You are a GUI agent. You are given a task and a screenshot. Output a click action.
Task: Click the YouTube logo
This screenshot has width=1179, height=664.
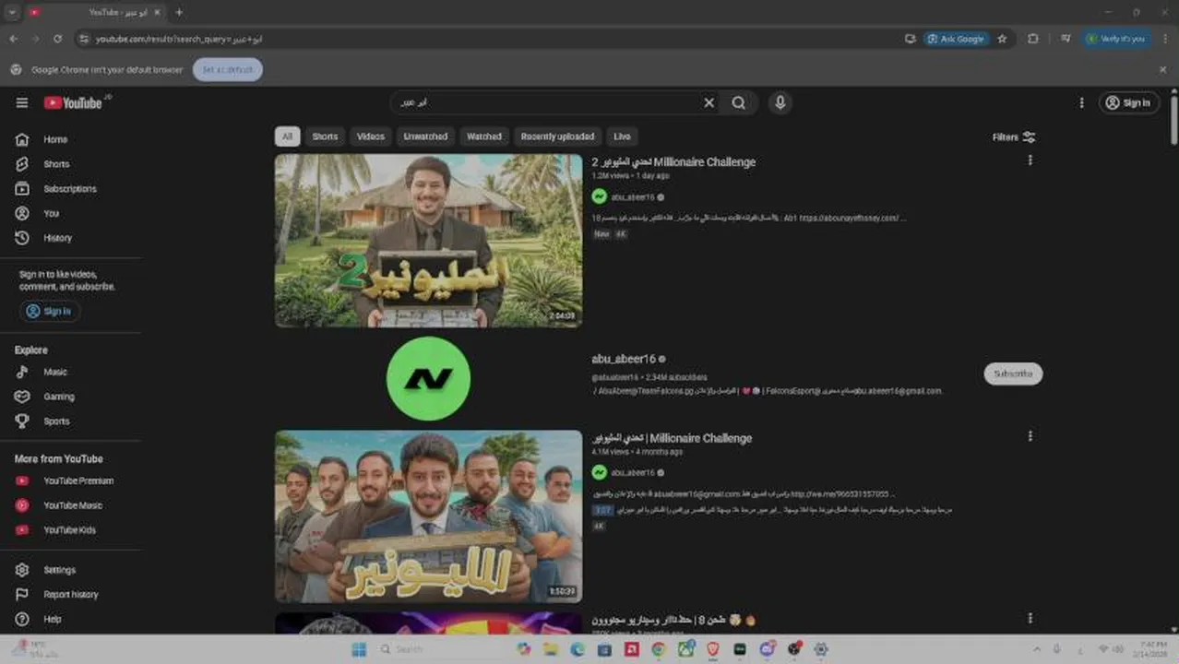[73, 102]
